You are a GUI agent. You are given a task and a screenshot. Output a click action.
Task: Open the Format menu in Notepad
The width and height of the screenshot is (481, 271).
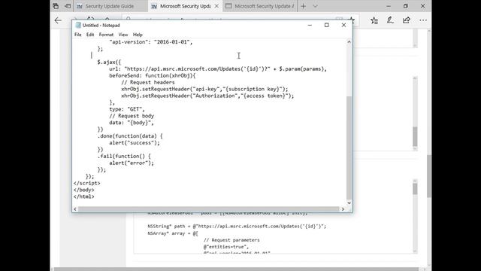(106, 35)
